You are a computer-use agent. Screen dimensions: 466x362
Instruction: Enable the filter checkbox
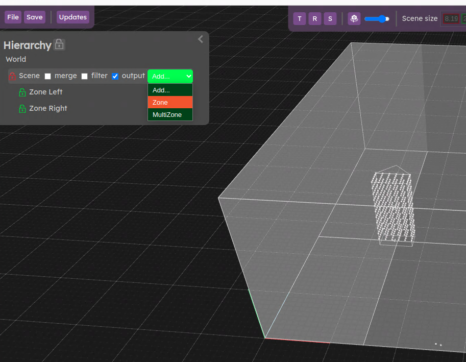point(85,77)
